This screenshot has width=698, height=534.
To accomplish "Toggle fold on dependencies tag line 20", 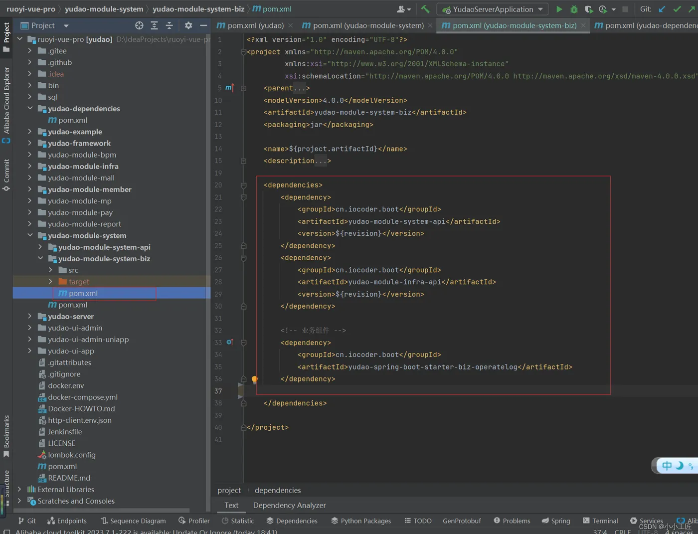I will [x=244, y=185].
